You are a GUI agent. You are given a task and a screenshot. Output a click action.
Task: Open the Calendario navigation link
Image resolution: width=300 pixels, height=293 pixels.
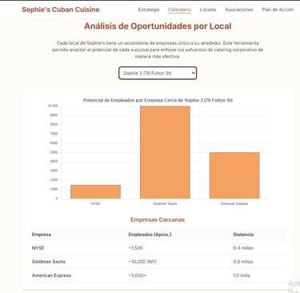click(179, 10)
